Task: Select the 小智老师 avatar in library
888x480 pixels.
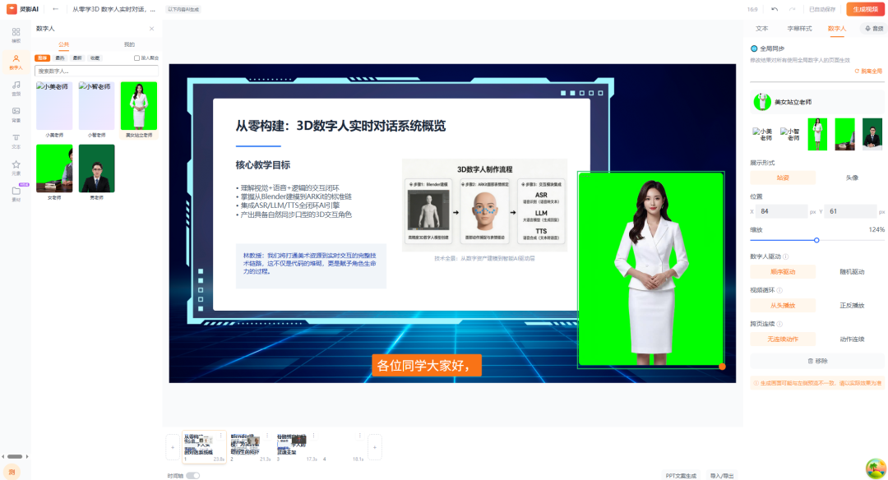Action: [x=96, y=110]
